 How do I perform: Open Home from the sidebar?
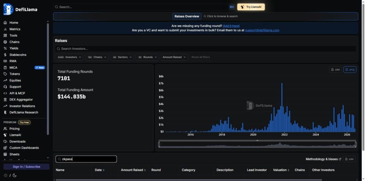pos(14,22)
